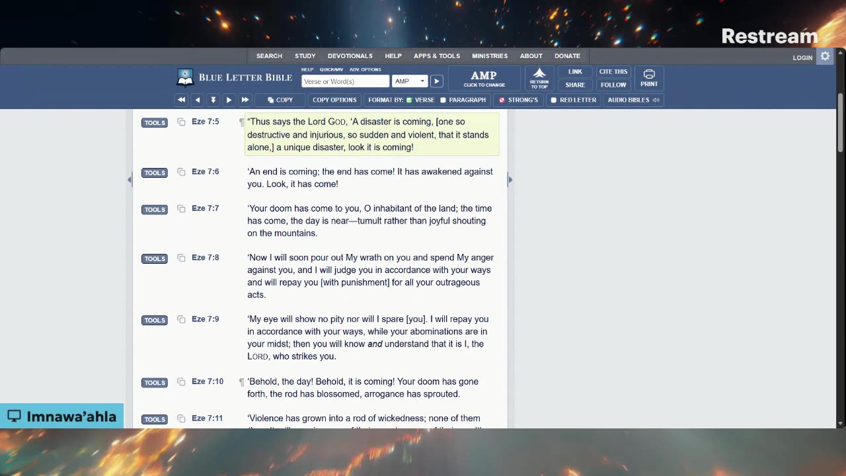Image resolution: width=846 pixels, height=476 pixels.
Task: Click the right side-panel arrow
Action: [510, 180]
